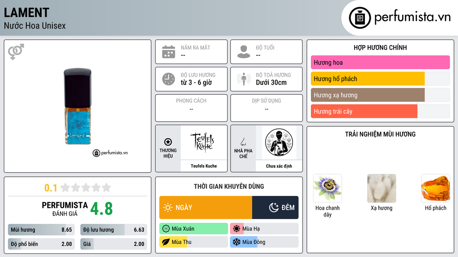Open the Teufels Kuche brand logo
The width and height of the screenshot is (458, 257).
pyautogui.click(x=204, y=142)
